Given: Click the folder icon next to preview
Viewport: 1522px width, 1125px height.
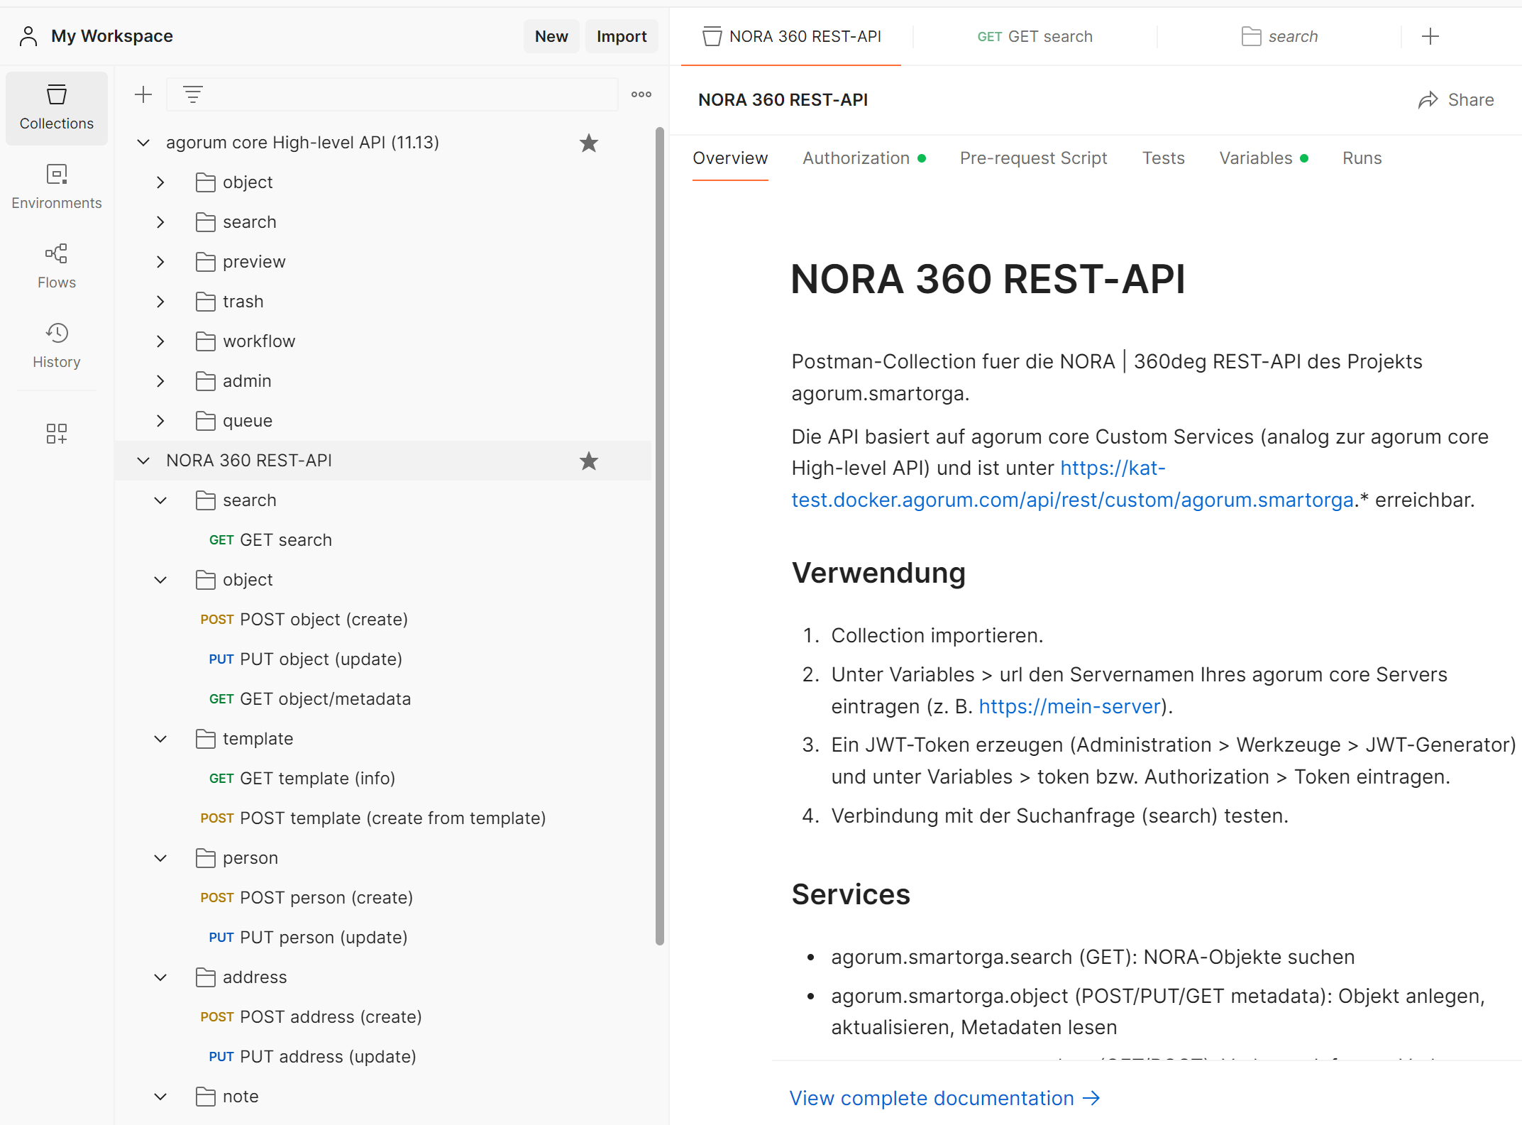Looking at the screenshot, I should (x=206, y=262).
